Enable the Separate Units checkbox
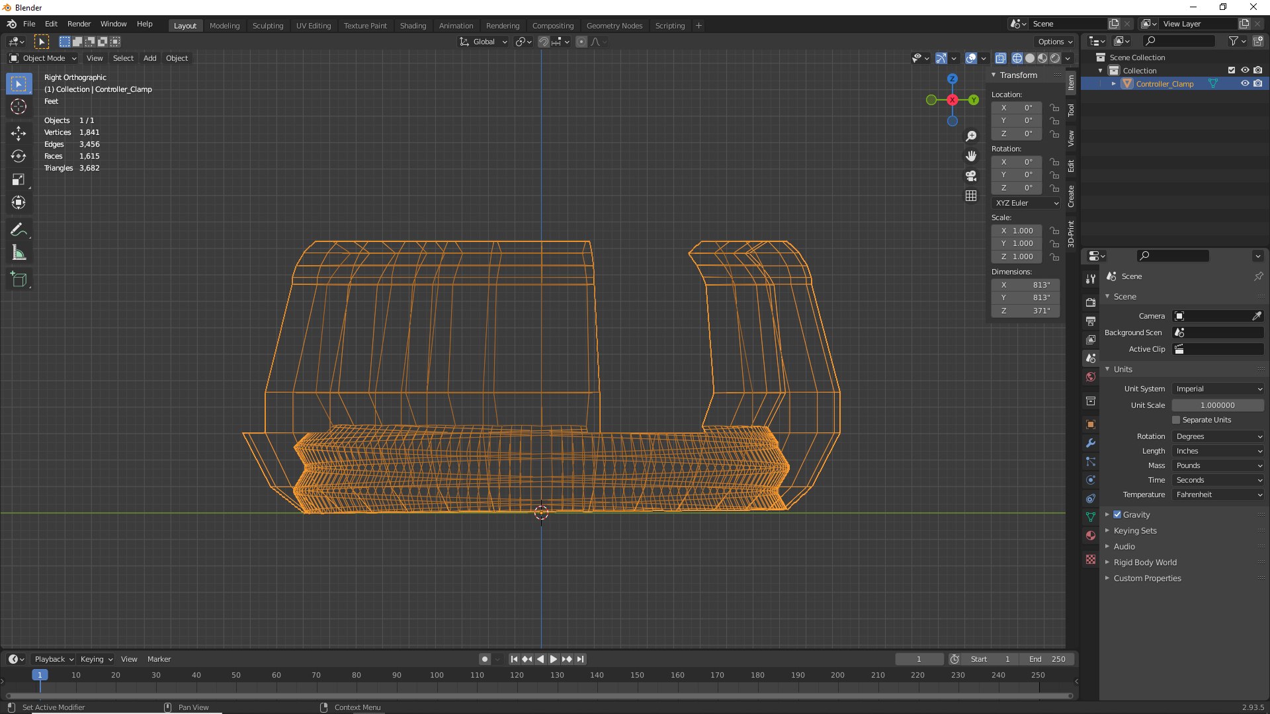Image resolution: width=1270 pixels, height=714 pixels. [1176, 420]
